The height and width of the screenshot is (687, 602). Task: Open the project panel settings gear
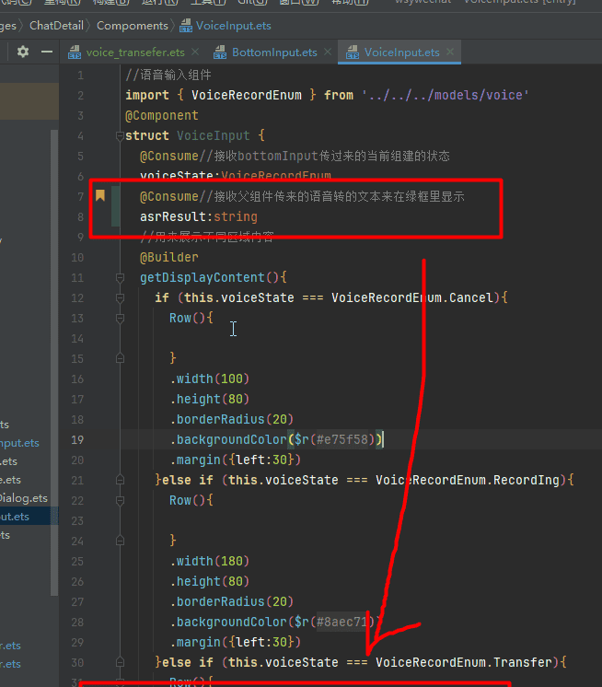(23, 52)
